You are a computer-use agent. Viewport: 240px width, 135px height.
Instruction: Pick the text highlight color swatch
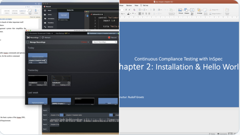pyautogui.click(x=128, y=14)
